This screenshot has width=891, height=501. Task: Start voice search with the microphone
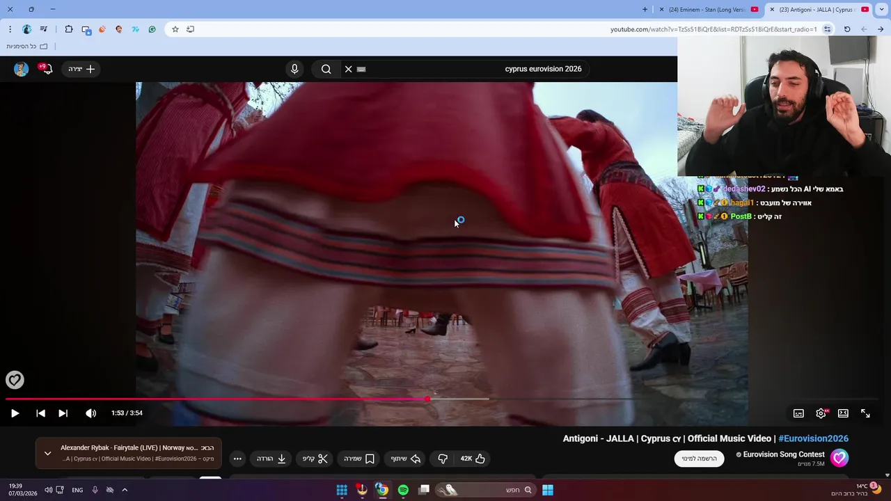coord(294,69)
